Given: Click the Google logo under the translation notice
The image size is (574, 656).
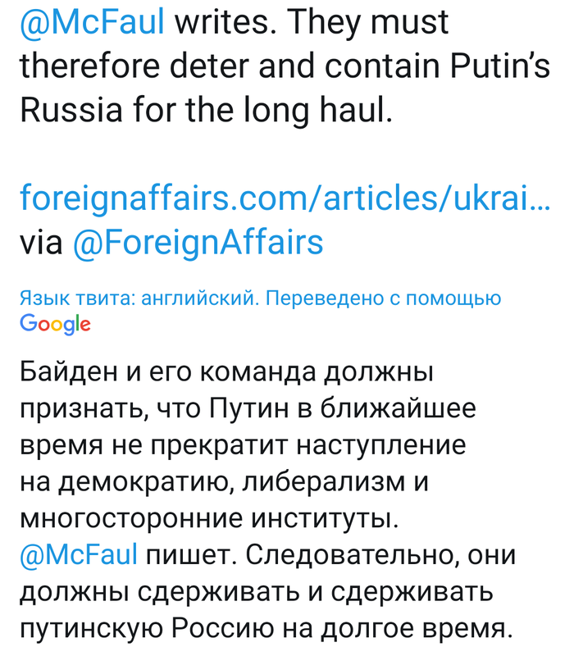Looking at the screenshot, I should (x=54, y=324).
